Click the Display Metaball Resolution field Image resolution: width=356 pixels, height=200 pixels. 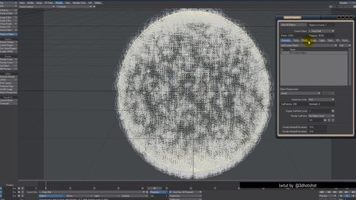coord(318,127)
